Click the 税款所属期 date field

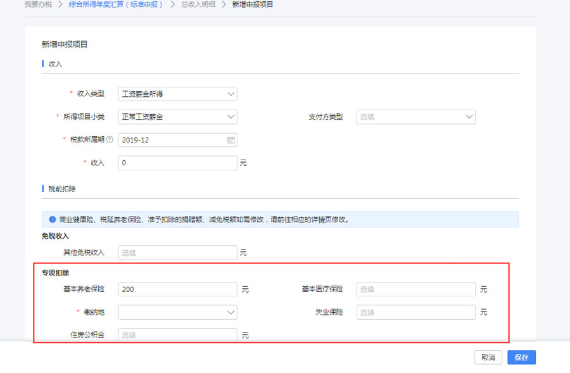(171, 140)
